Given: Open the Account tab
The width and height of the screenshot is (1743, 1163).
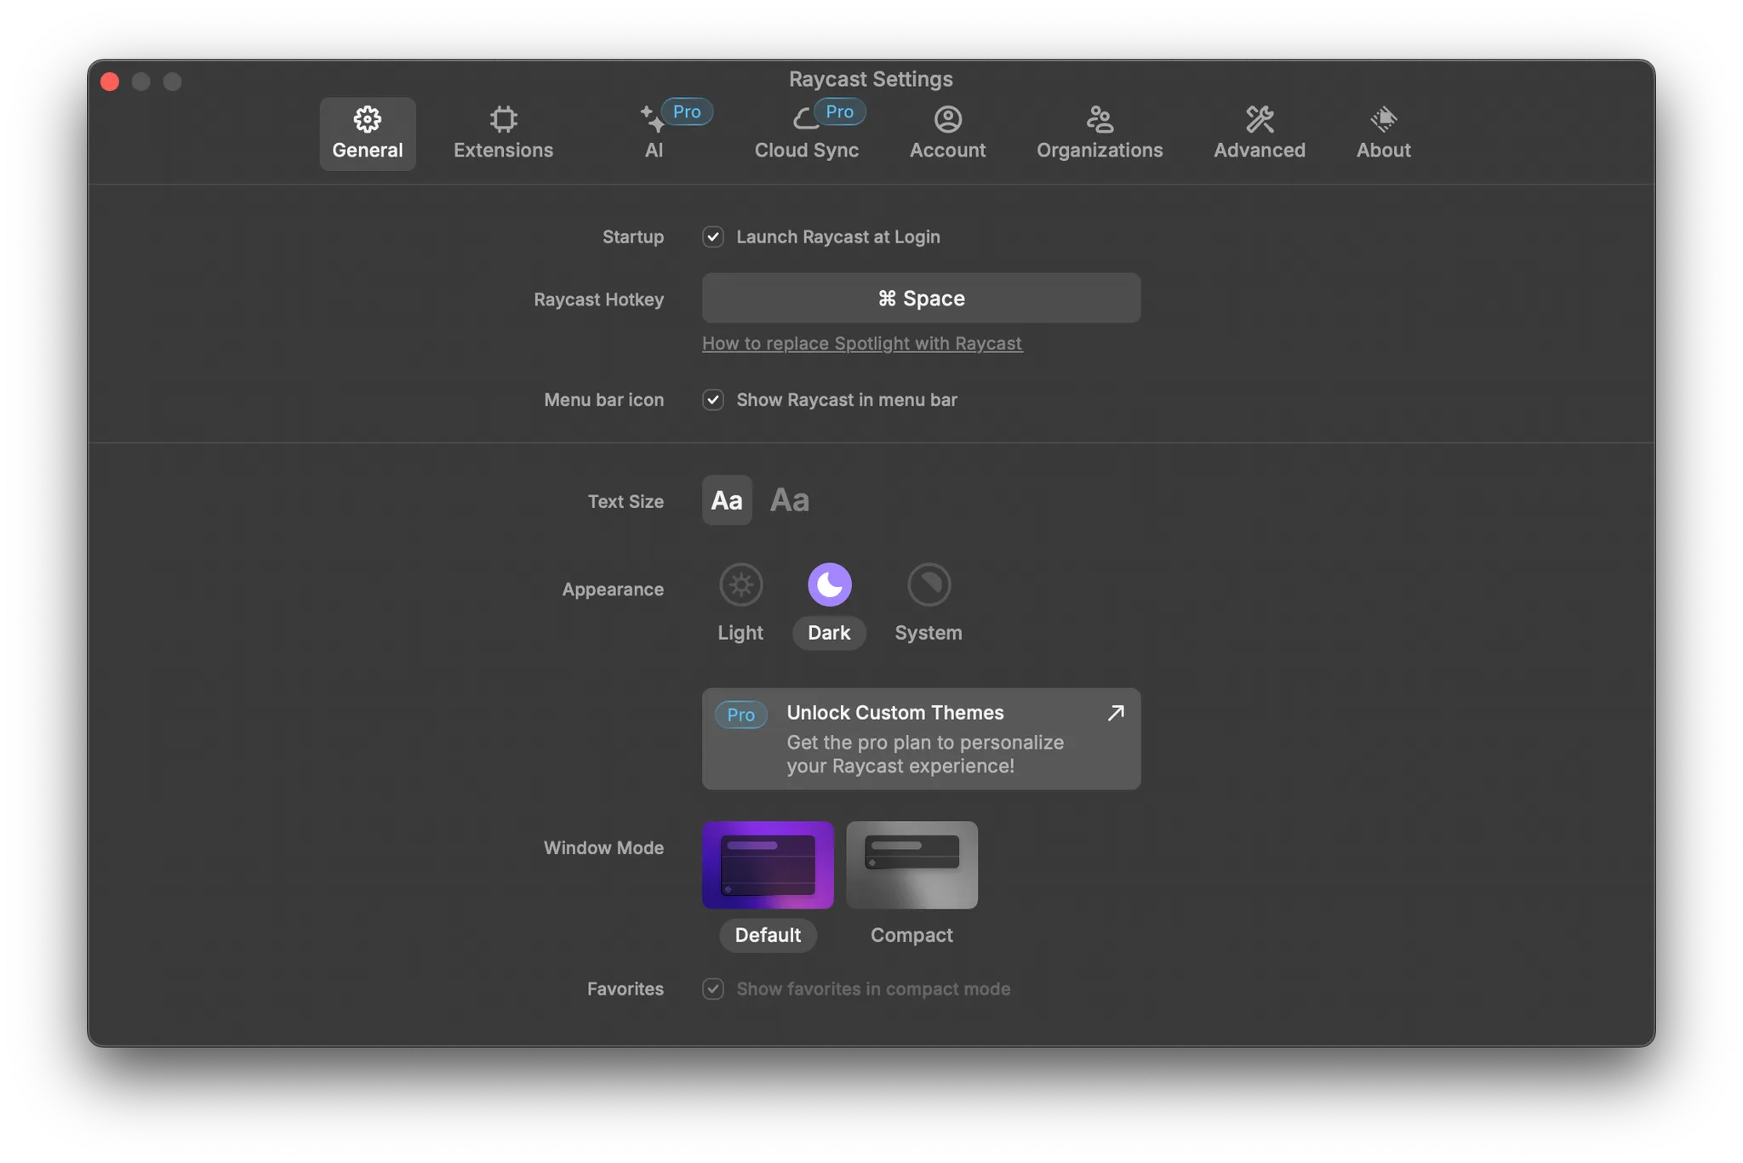Looking at the screenshot, I should click(x=947, y=134).
